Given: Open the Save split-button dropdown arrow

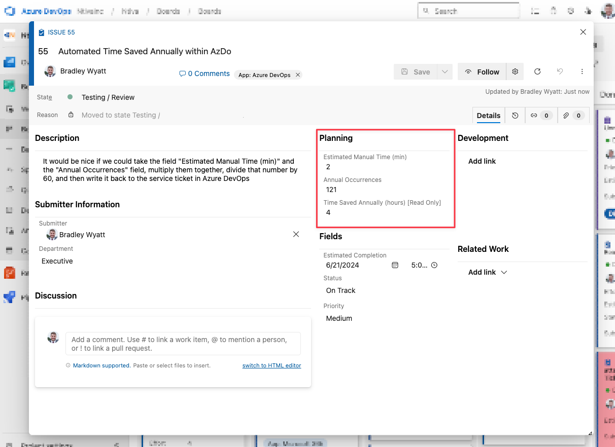Looking at the screenshot, I should click(x=445, y=72).
